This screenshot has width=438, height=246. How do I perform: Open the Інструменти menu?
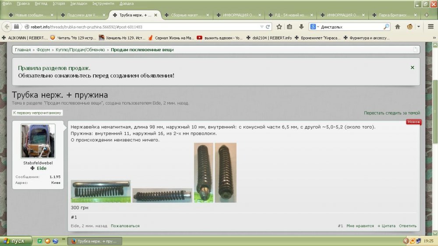103,4
